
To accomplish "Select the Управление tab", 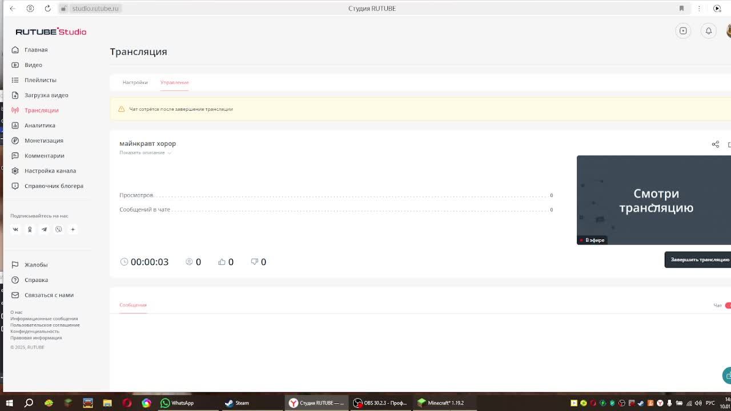I will 174,82.
